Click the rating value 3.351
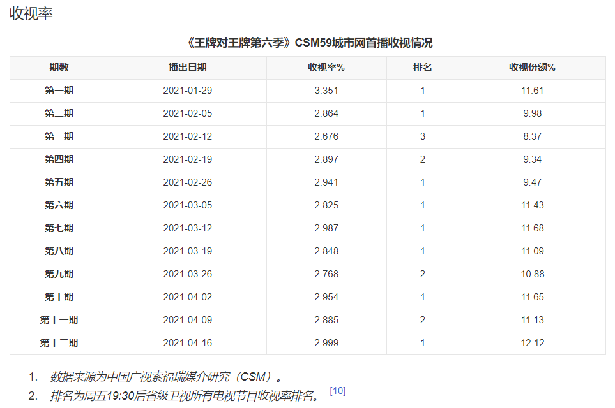The image size is (615, 408). [326, 91]
